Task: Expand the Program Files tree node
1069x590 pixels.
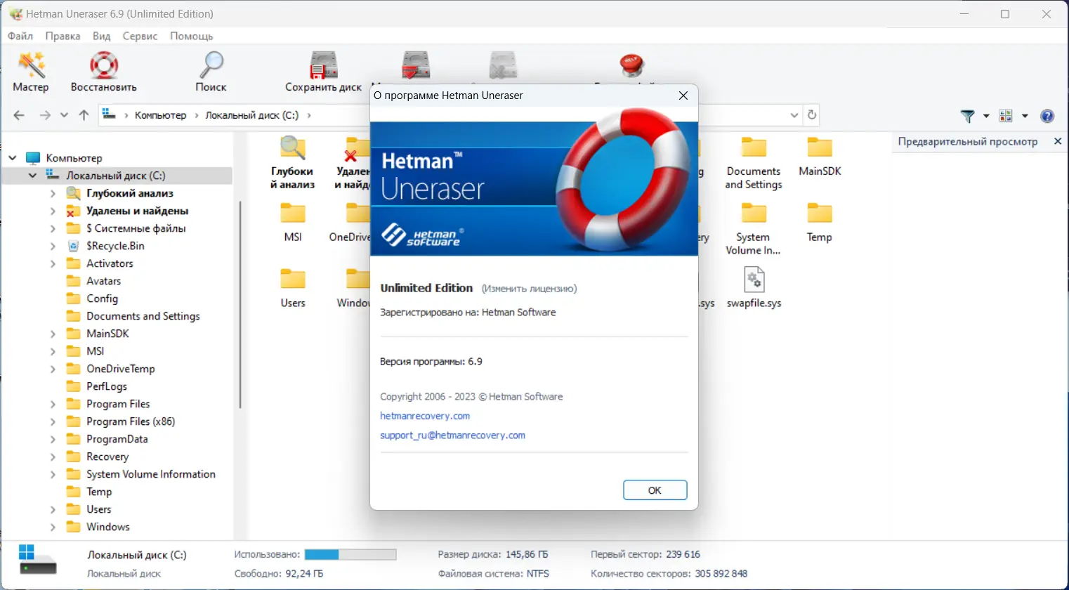Action: click(x=53, y=403)
